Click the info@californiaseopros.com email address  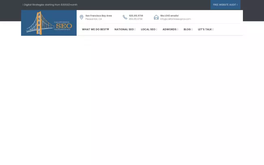point(175,19)
